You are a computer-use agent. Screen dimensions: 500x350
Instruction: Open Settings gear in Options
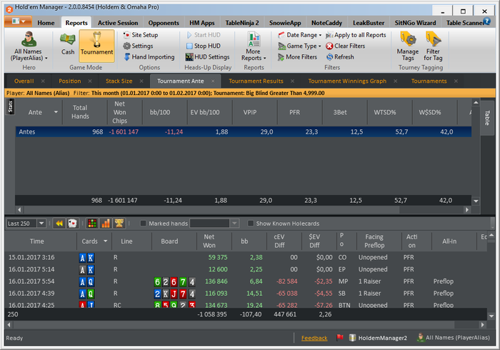click(138, 46)
